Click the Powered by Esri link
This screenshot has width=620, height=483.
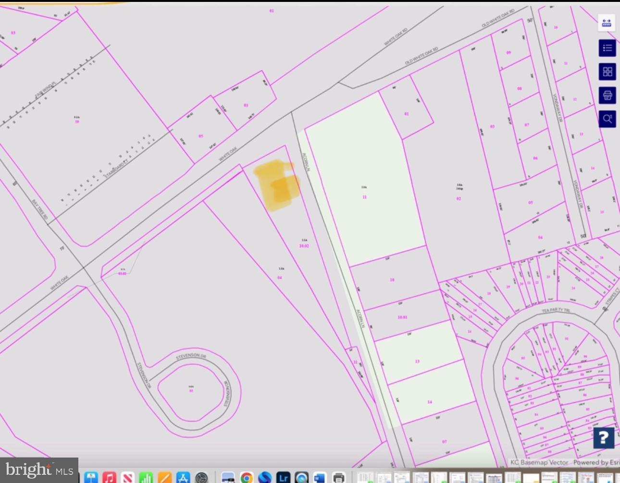tap(596, 462)
